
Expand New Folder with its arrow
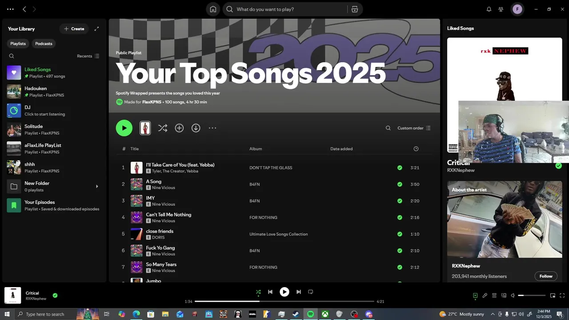tap(97, 187)
